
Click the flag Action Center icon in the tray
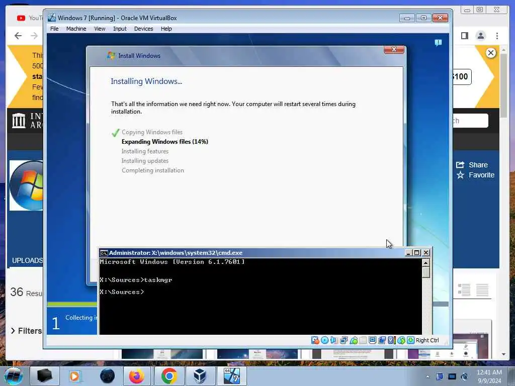[x=440, y=376]
